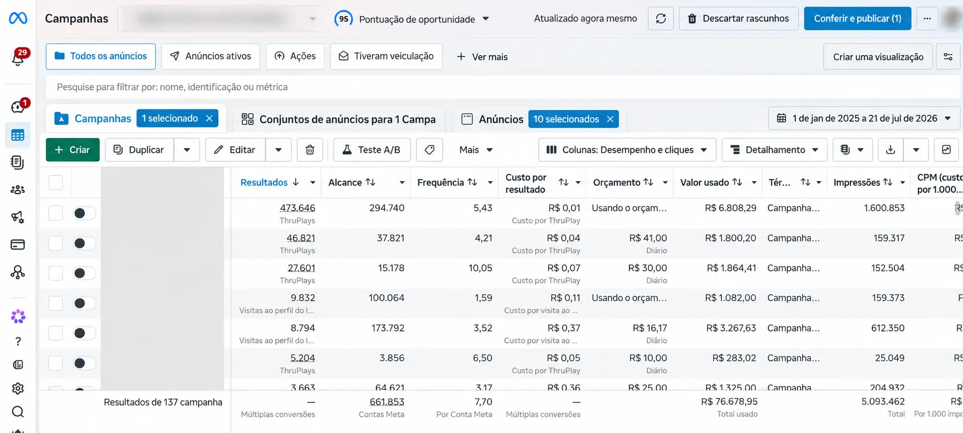Open the Editar dropdown arrow
Image resolution: width=963 pixels, height=433 pixels.
[278, 150]
